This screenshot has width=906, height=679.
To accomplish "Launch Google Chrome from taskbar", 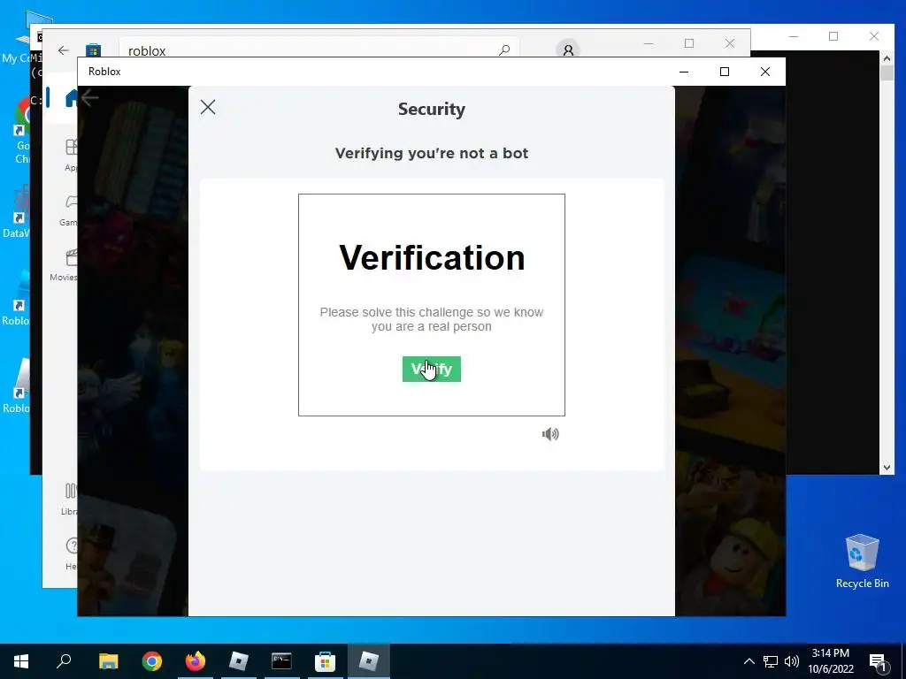I will tap(152, 661).
